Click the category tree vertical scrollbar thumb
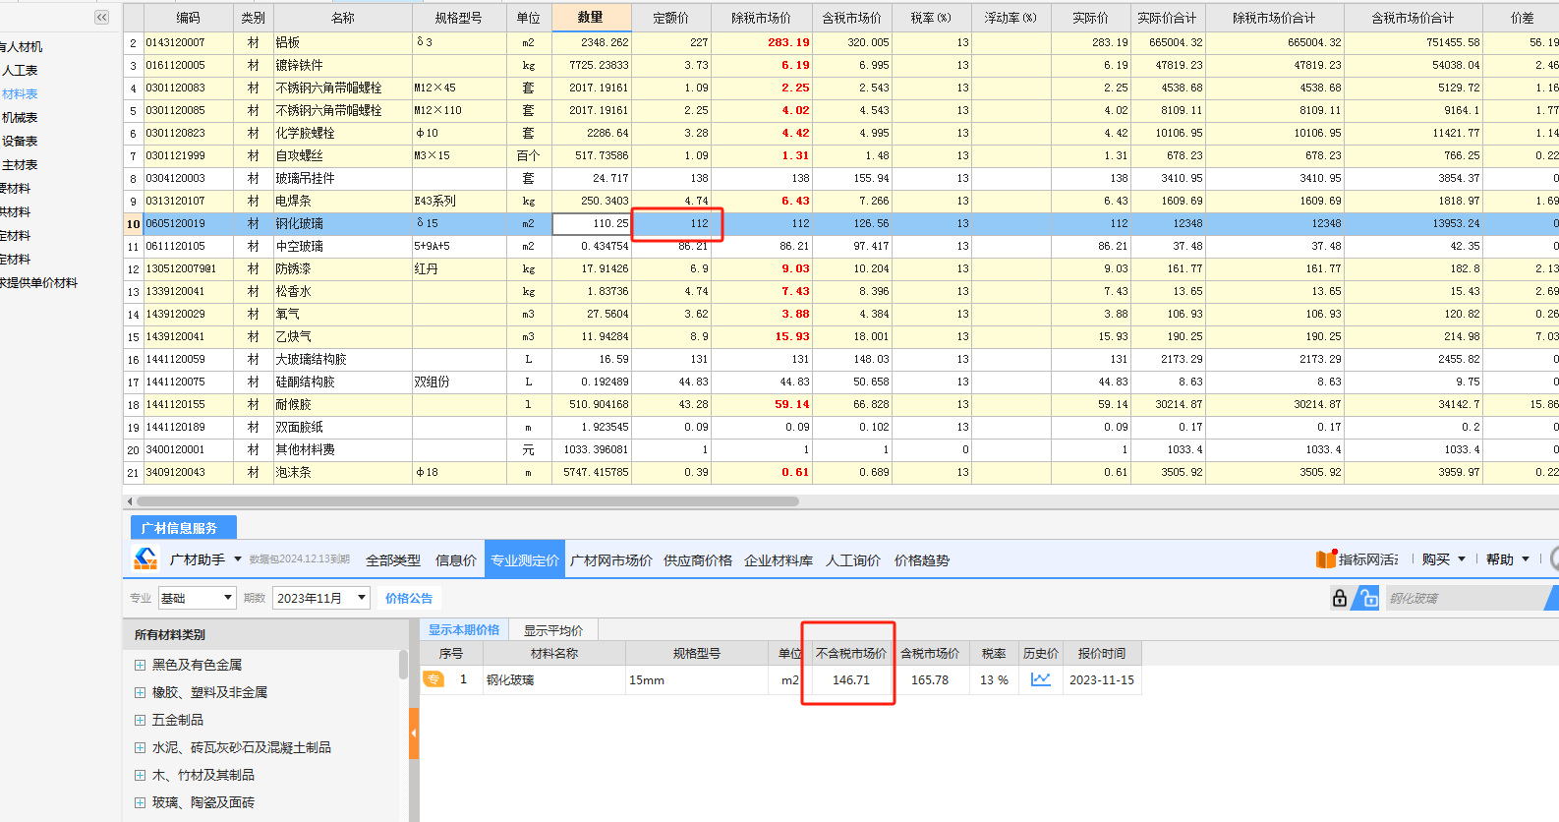Viewport: 1559px width, 822px height. click(x=403, y=665)
